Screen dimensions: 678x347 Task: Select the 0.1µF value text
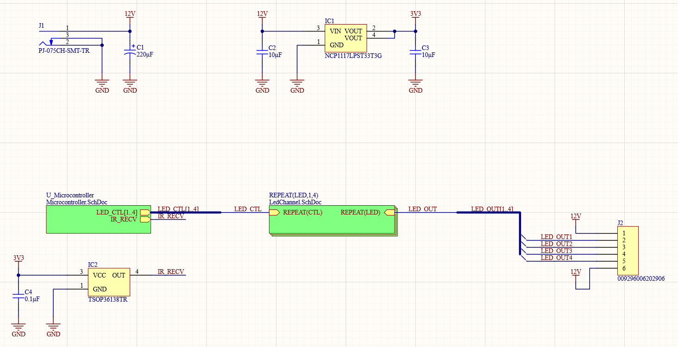[32, 299]
